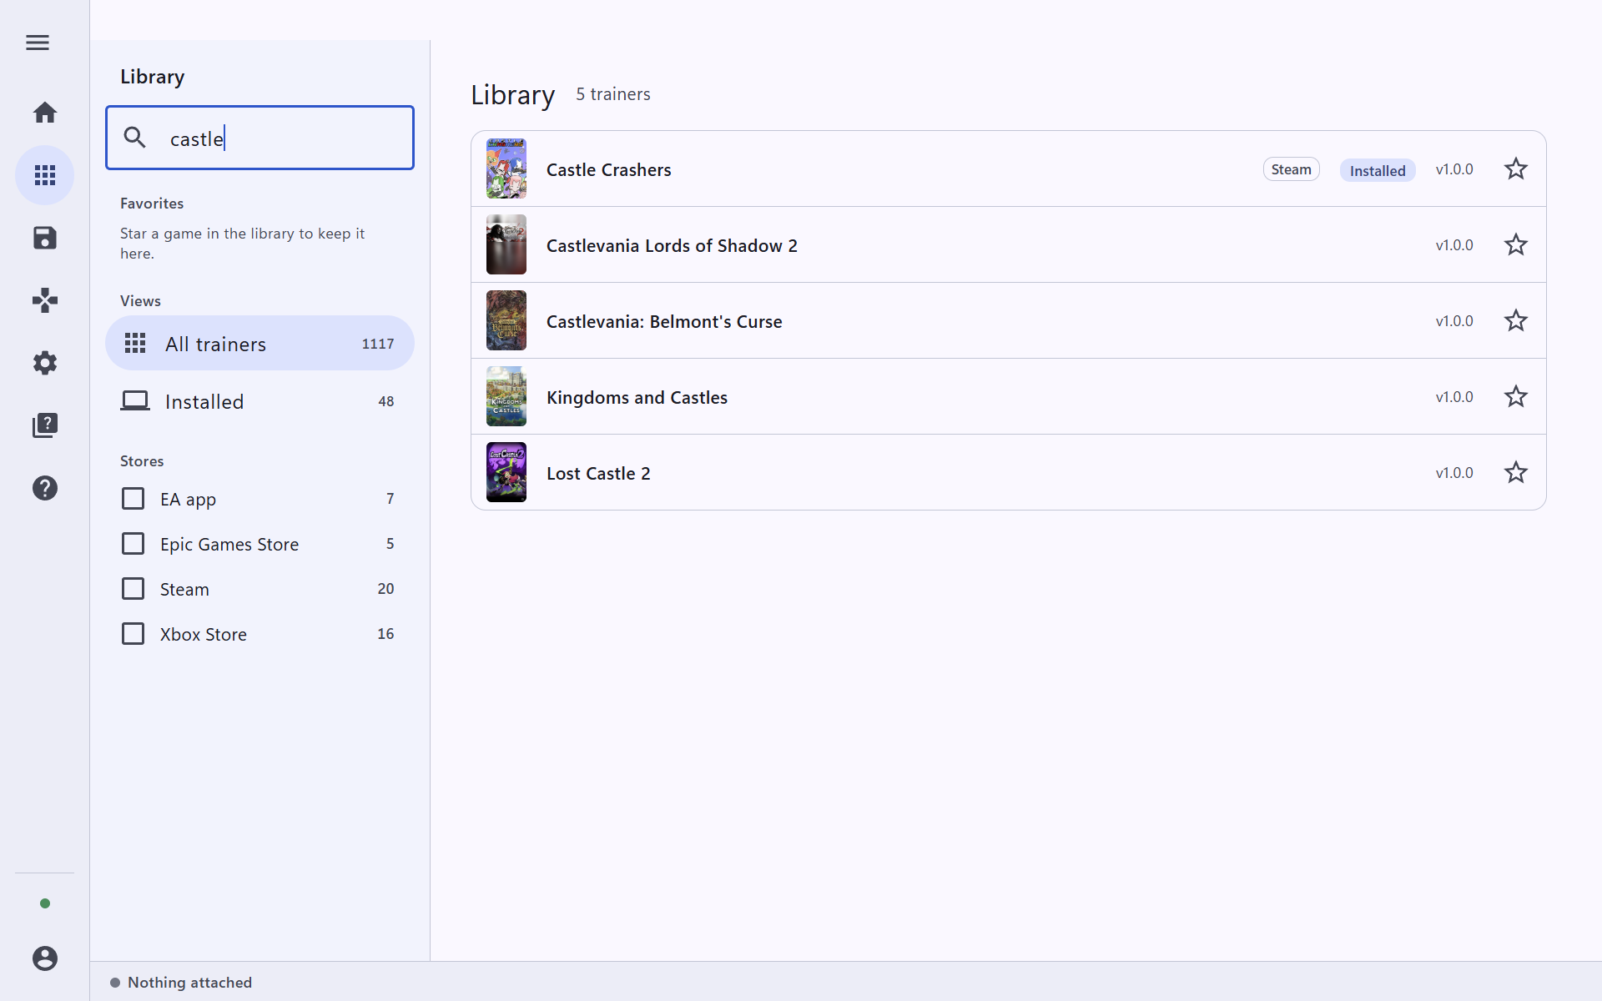Click v1.0.0 on Castle Crashers row
The image size is (1602, 1001).
point(1454,169)
